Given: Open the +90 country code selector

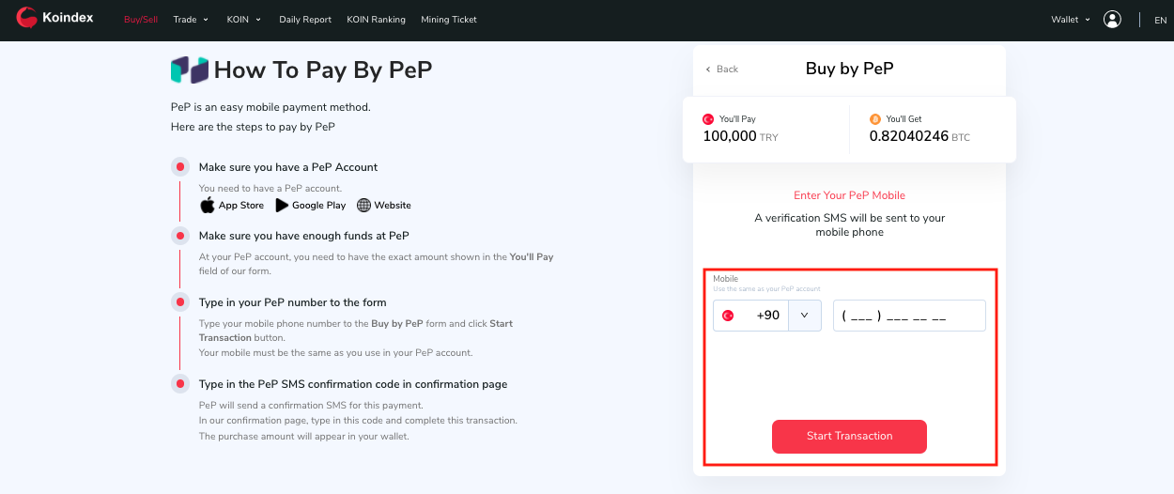Looking at the screenshot, I should pyautogui.click(x=805, y=316).
